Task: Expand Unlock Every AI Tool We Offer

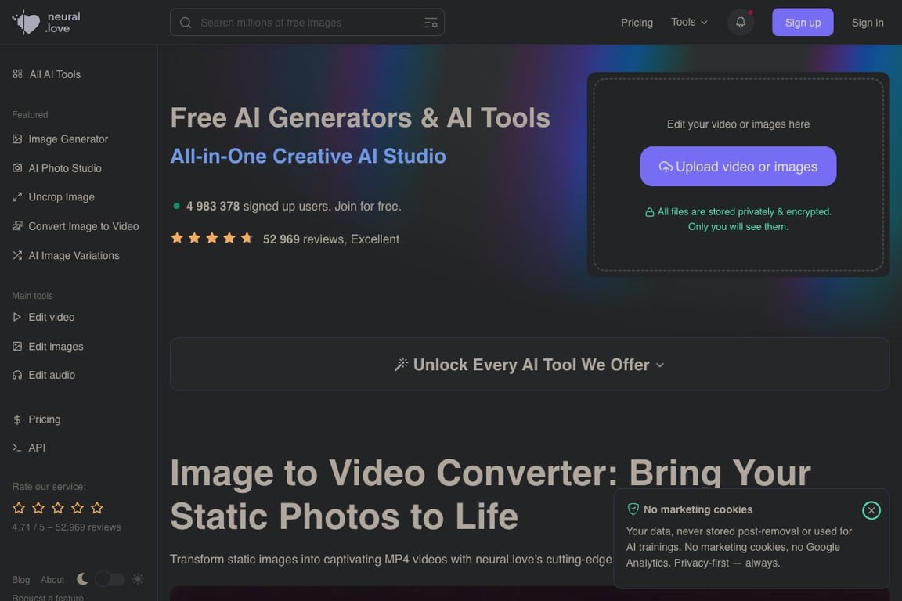Action: (x=529, y=365)
